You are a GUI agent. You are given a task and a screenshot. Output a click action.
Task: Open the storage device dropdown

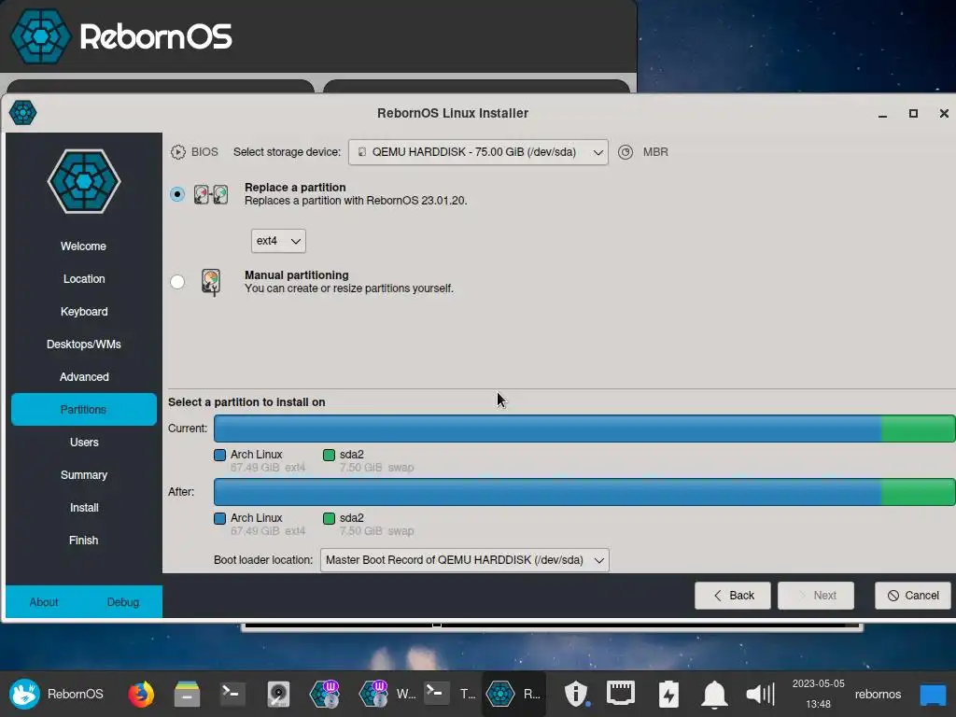coord(478,152)
